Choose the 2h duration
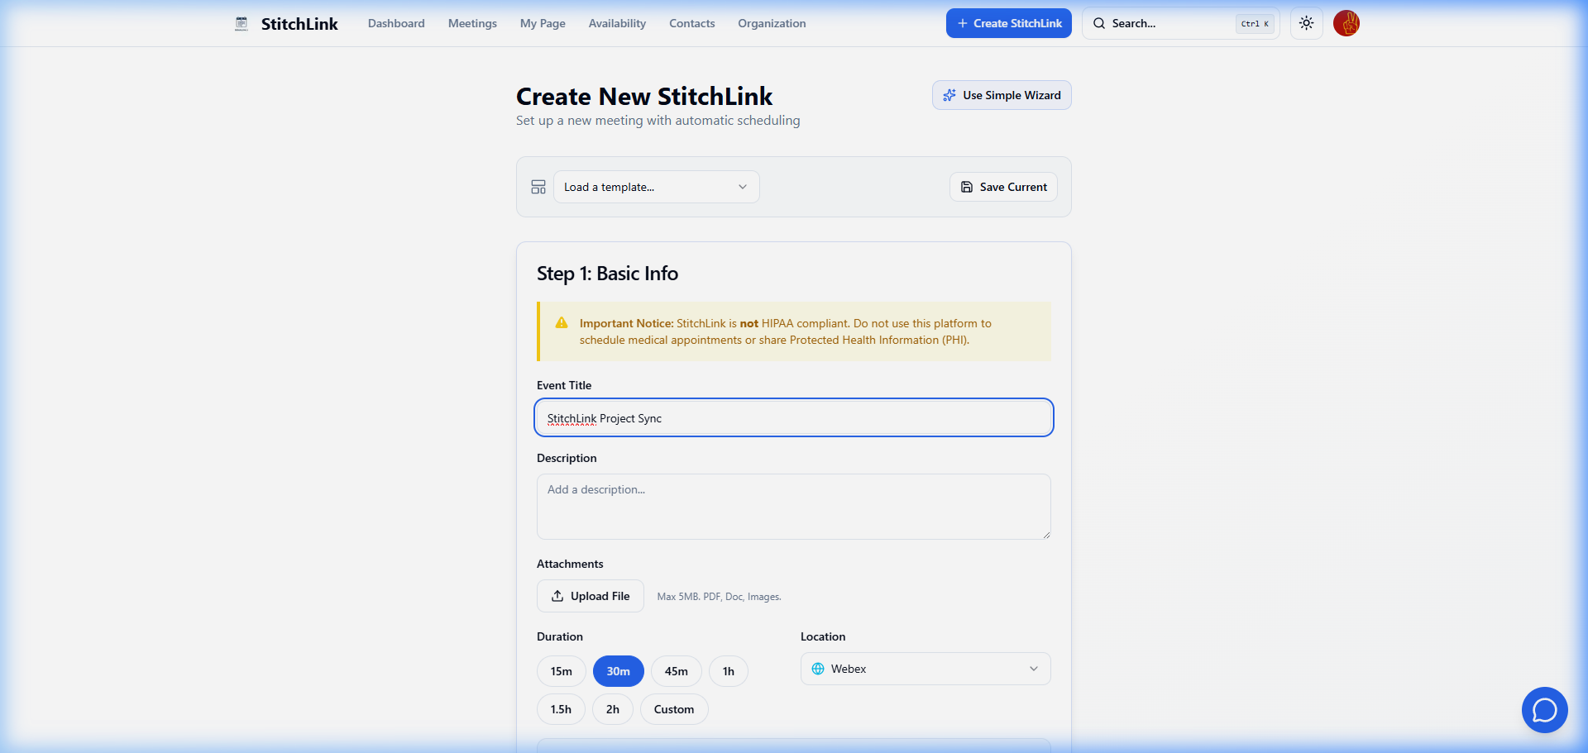Screen dimensions: 1588x753 pos(613,709)
